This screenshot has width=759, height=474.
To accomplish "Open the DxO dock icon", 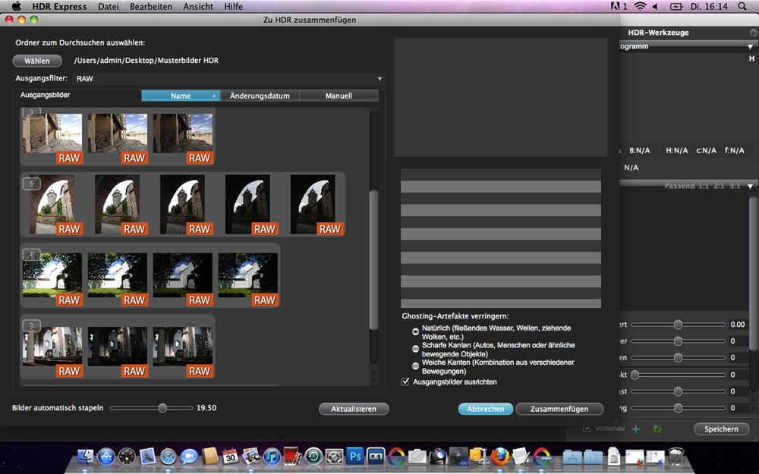I will pyautogui.click(x=459, y=456).
